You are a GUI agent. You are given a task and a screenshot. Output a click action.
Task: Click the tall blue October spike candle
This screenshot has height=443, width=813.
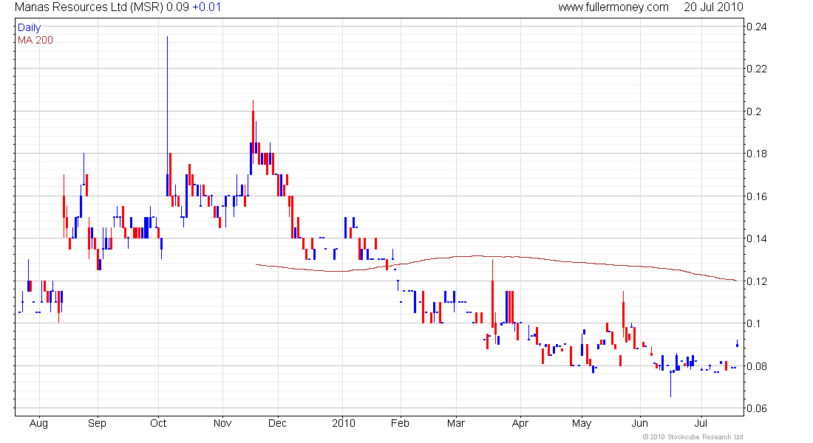point(167,116)
